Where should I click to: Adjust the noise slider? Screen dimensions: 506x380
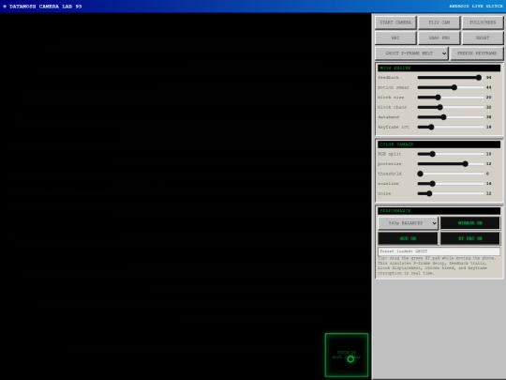(x=451, y=193)
